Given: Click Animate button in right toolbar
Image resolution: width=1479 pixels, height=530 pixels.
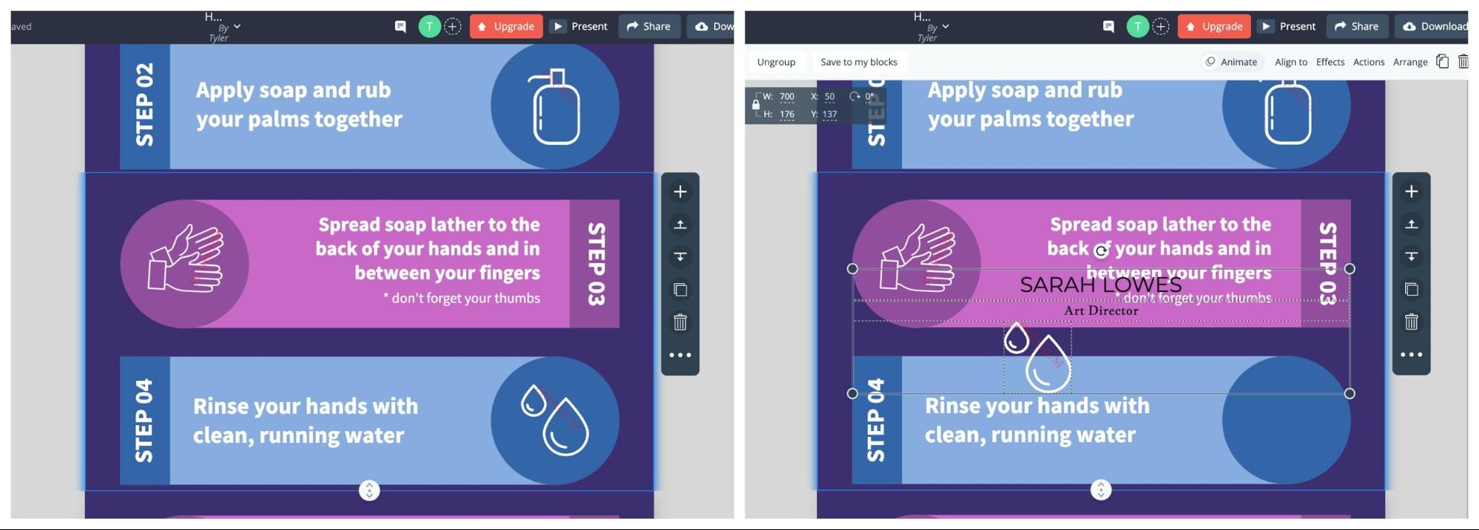Looking at the screenshot, I should pos(1231,62).
